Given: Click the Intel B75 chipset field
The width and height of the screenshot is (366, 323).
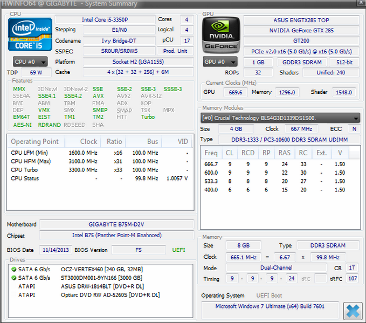Looking at the screenshot, I should 116,235.
